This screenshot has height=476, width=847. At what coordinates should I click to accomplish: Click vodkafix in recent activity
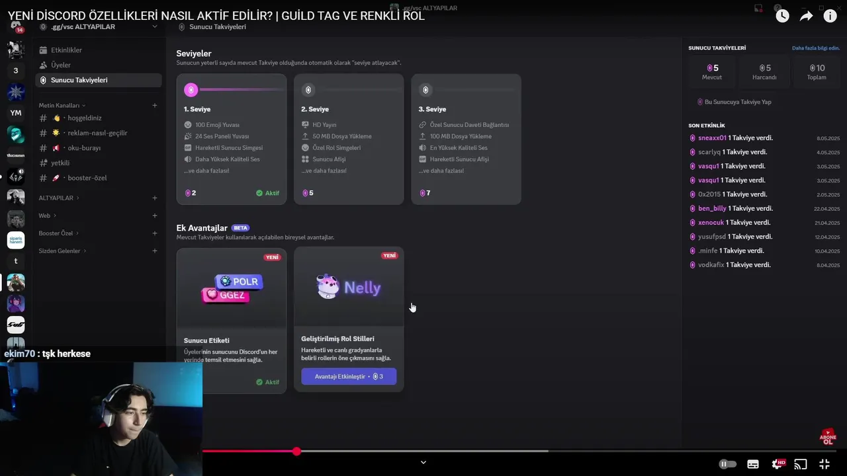[711, 264]
